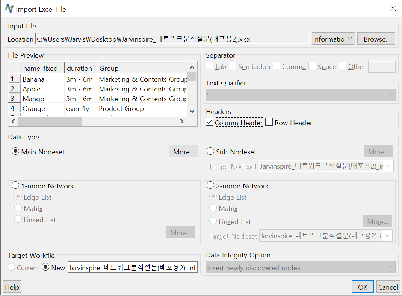The width and height of the screenshot is (402, 296).
Task: Check the Semicolon separator option
Action: pos(233,66)
